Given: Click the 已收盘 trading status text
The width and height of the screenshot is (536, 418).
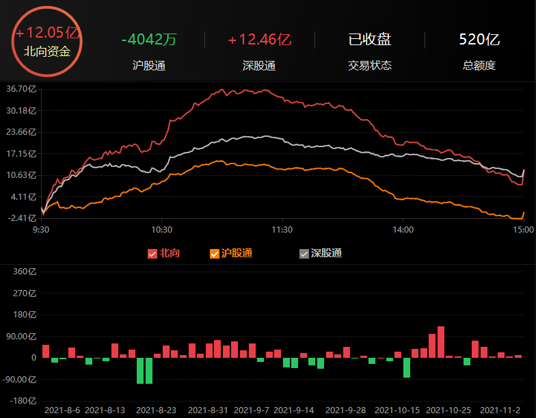Looking at the screenshot, I should coord(369,40).
